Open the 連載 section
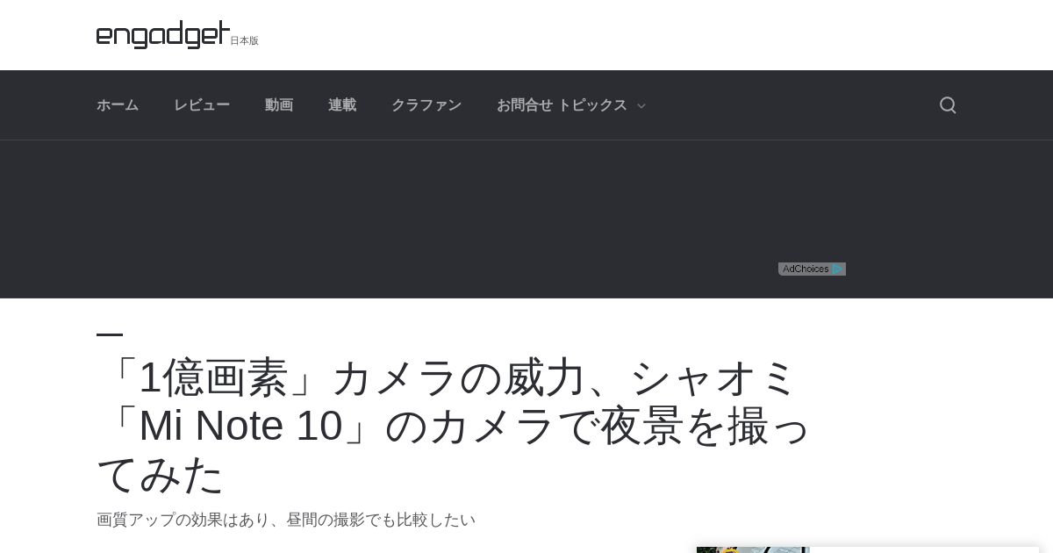 click(x=342, y=105)
